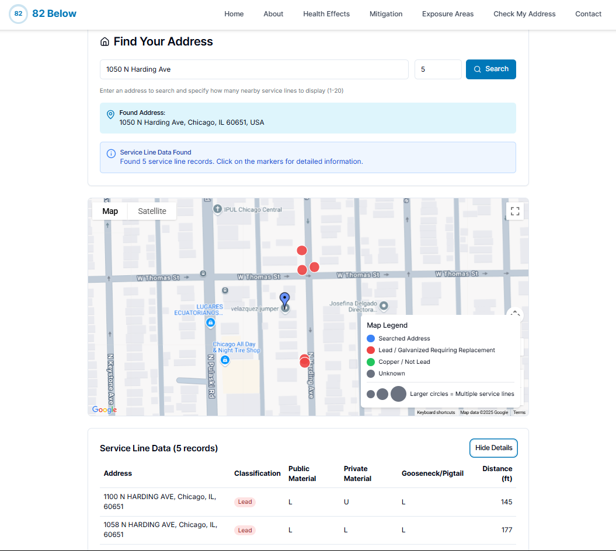Click the magnifier icon inside the Search button

478,69
